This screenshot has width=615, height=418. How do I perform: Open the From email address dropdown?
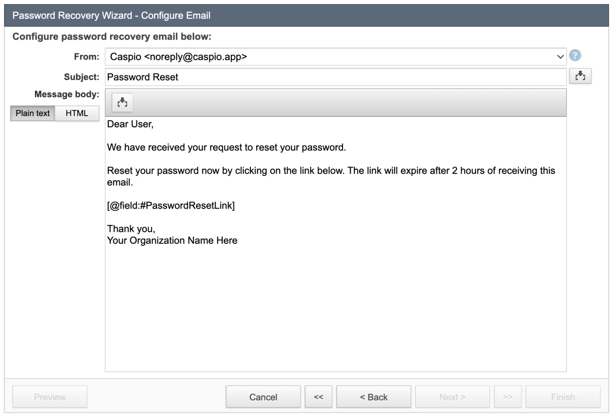click(x=560, y=57)
